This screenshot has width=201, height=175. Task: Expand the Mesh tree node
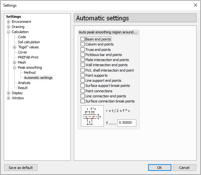(x=15, y=62)
